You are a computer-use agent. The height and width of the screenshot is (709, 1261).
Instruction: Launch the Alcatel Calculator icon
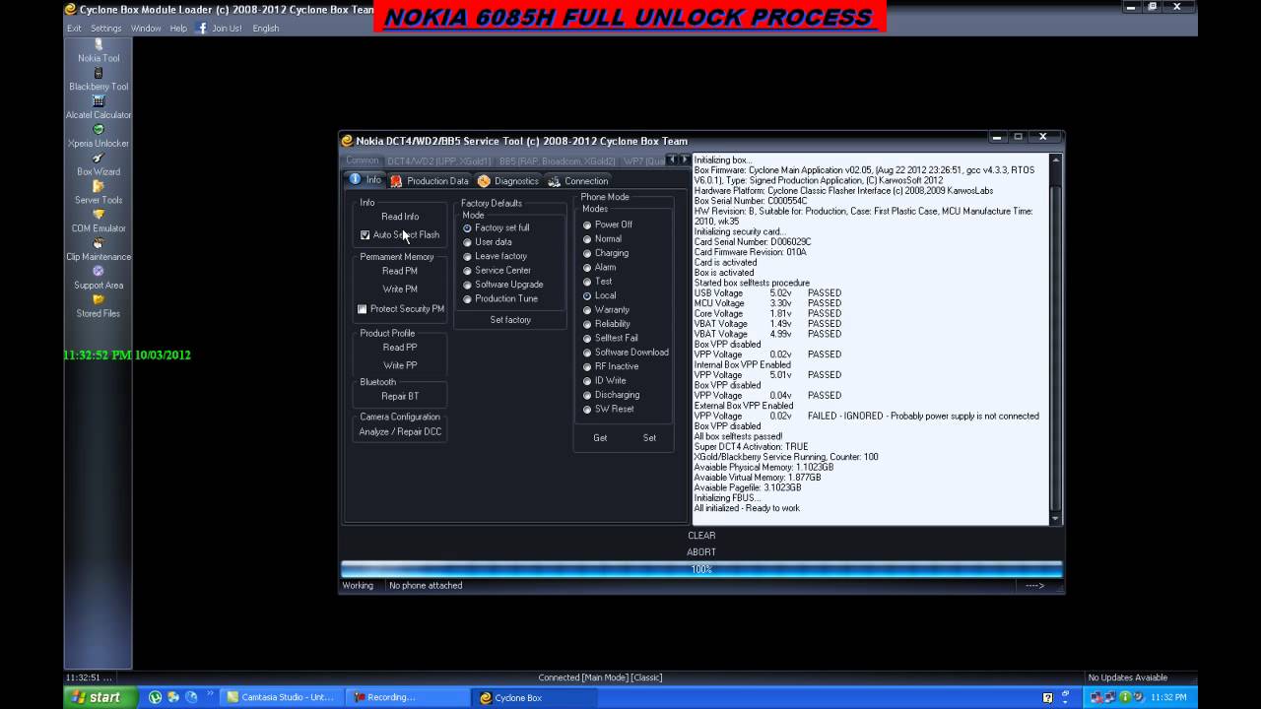pyautogui.click(x=99, y=101)
